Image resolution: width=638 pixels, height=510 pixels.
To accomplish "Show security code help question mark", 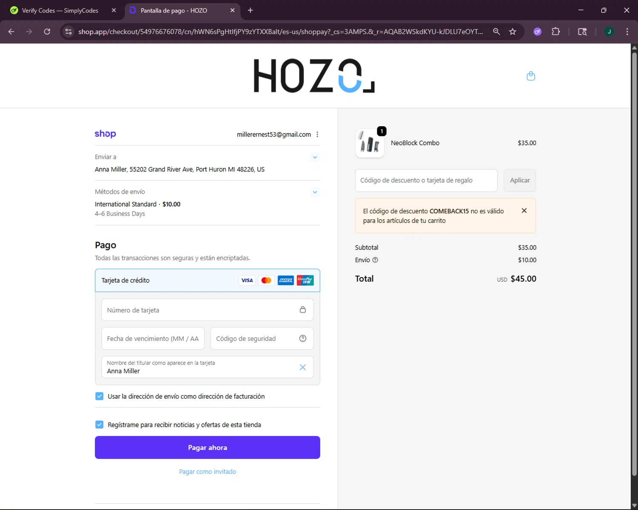I will pyautogui.click(x=302, y=339).
